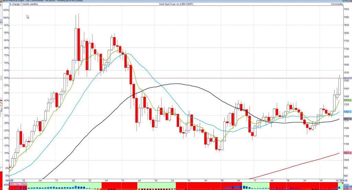The height and width of the screenshot is (190, 352).
Task: Click the 1998.18 indicator value label
Action: [x=348, y=187]
